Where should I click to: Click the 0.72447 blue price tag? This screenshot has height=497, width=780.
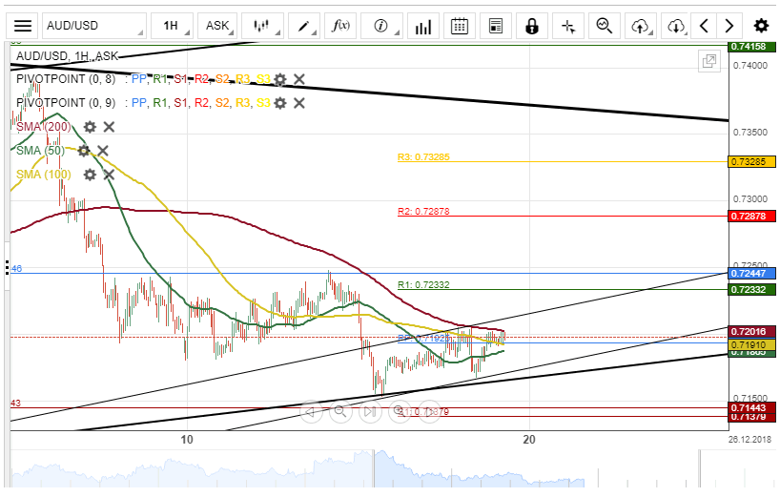(x=751, y=273)
